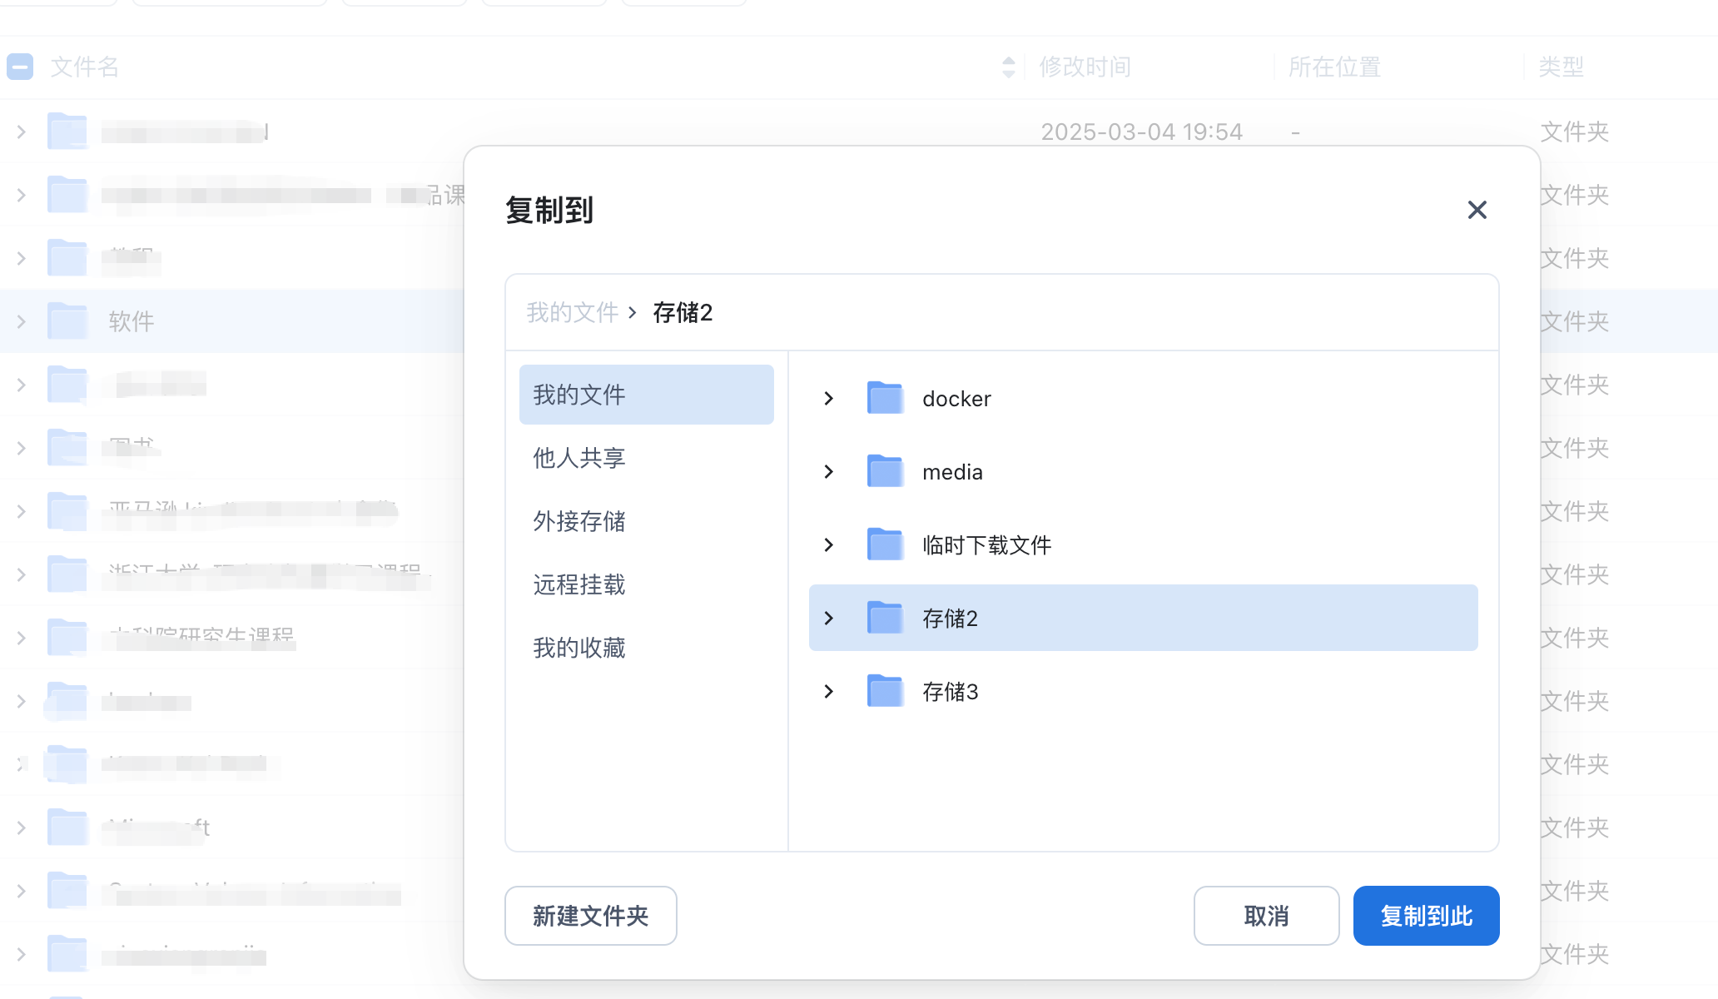This screenshot has height=999, width=1718.
Task: Select the 存储3 folder name
Action: pos(950,692)
